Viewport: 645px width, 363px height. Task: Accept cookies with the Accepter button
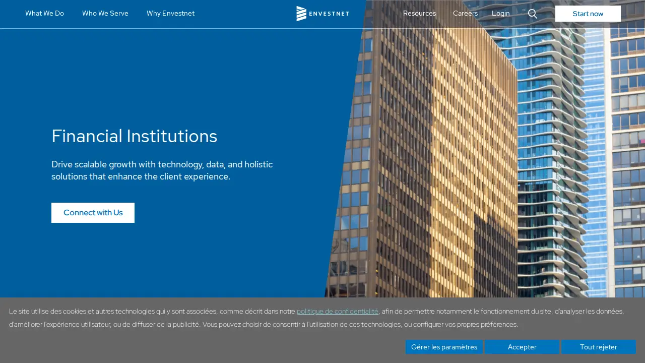tap(522, 347)
